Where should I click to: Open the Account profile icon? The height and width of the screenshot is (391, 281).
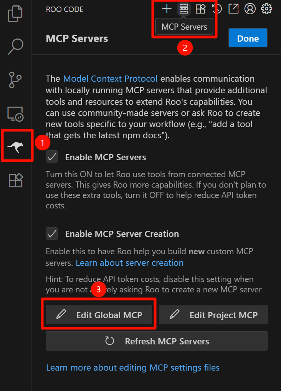click(250, 8)
